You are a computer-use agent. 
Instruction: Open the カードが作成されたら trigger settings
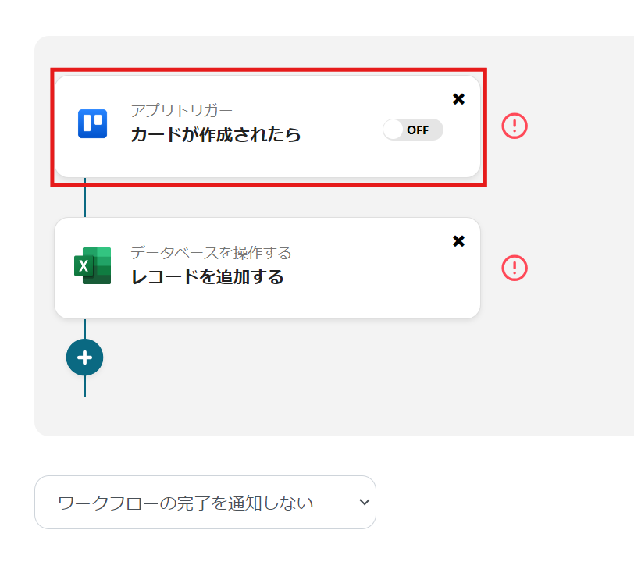point(215,135)
